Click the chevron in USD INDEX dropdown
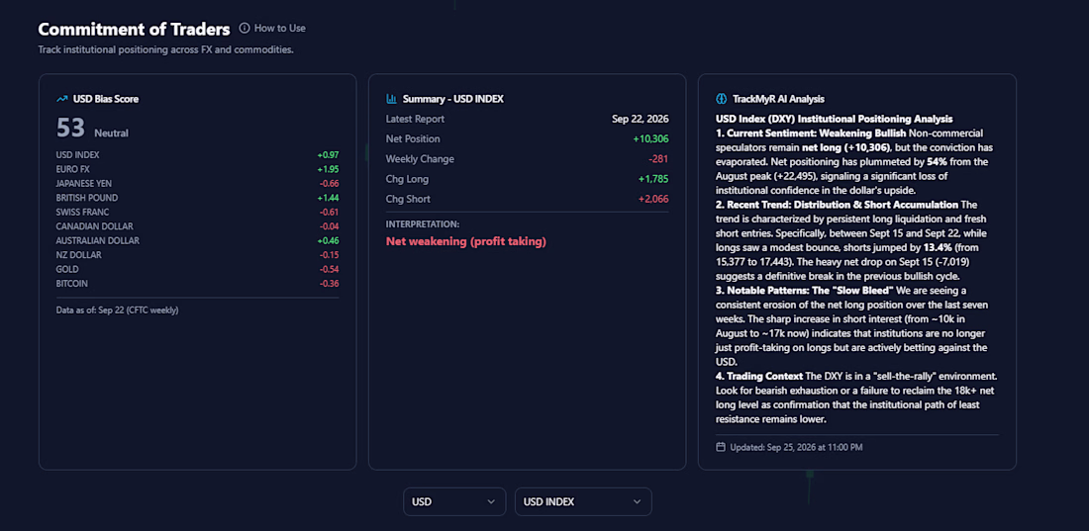This screenshot has width=1089, height=531. pos(637,502)
